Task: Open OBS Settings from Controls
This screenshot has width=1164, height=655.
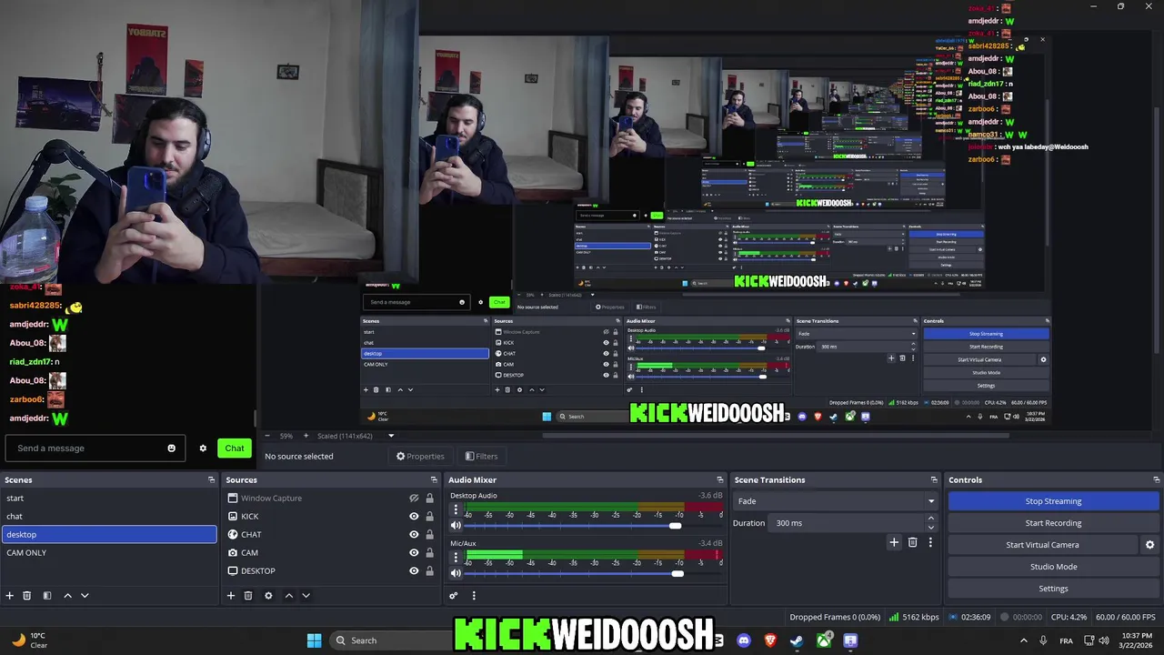Action: pos(1053,589)
